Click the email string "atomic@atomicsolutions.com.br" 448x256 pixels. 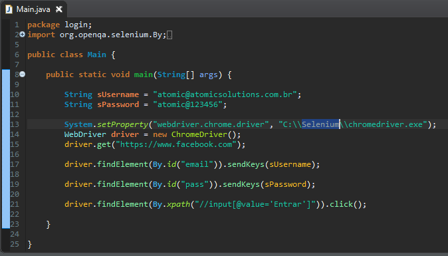(225, 94)
